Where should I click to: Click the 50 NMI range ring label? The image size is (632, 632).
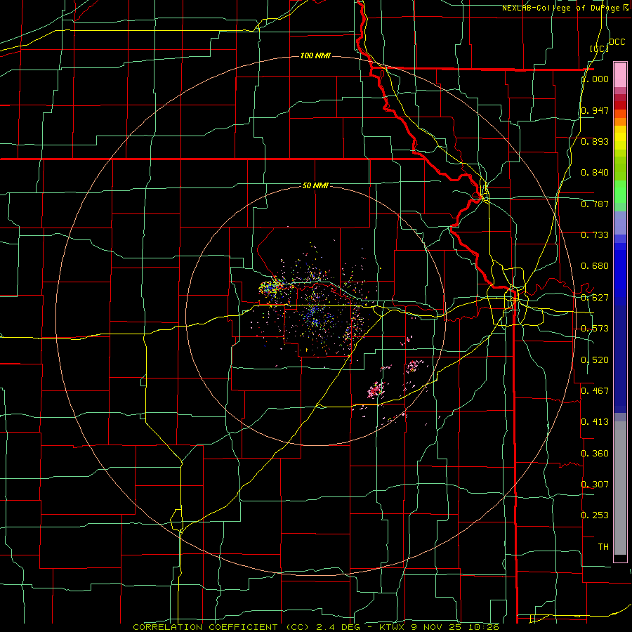pyautogui.click(x=315, y=185)
